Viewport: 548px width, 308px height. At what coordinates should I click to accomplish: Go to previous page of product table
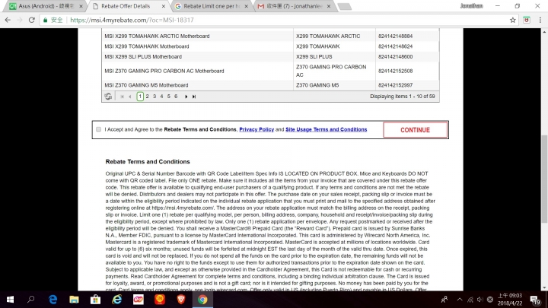(130, 97)
